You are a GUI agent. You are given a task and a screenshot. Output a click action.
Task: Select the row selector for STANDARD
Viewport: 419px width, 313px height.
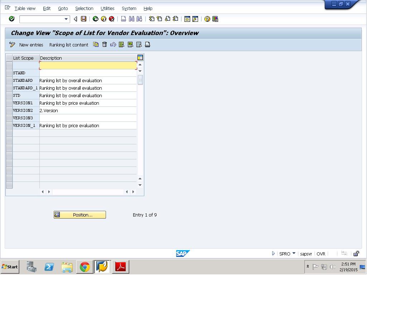pyautogui.click(x=9, y=80)
